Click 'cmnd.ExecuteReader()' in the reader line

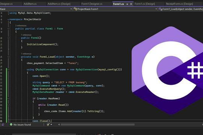click(83, 92)
